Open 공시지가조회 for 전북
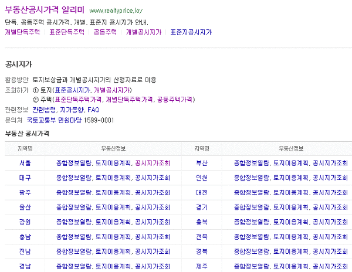This screenshot has height=272, width=352. [x=330, y=237]
